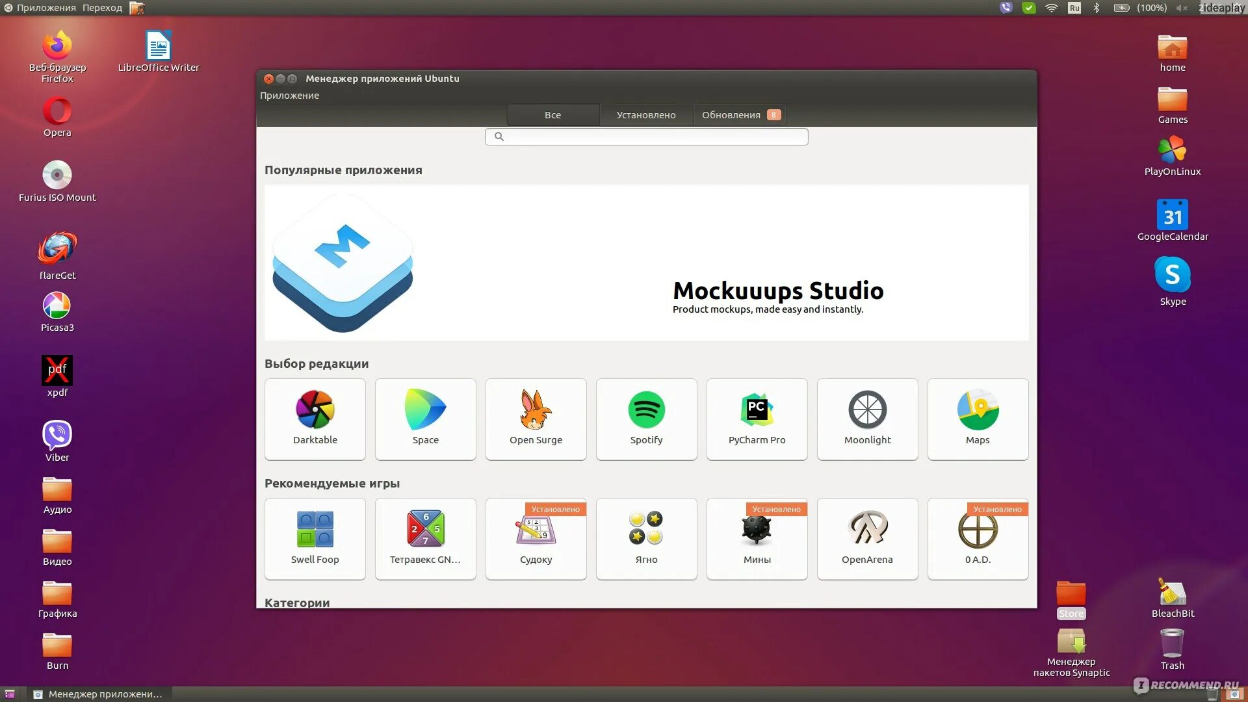Select the Аудио folder on desktop

(x=57, y=495)
